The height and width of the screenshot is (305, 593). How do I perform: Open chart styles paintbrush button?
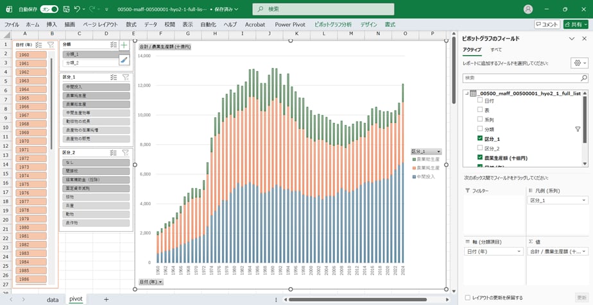[124, 60]
